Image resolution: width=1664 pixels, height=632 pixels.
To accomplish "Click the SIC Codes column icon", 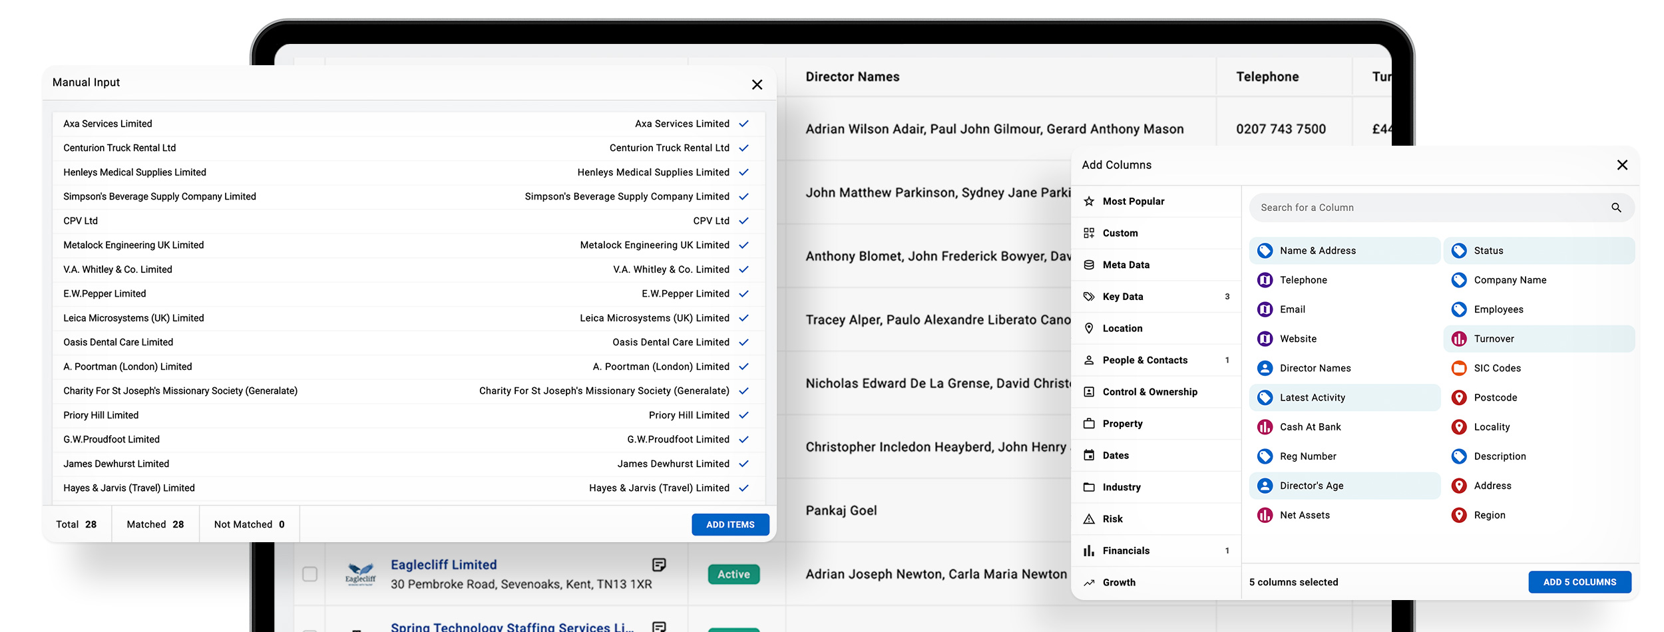I will pyautogui.click(x=1459, y=368).
